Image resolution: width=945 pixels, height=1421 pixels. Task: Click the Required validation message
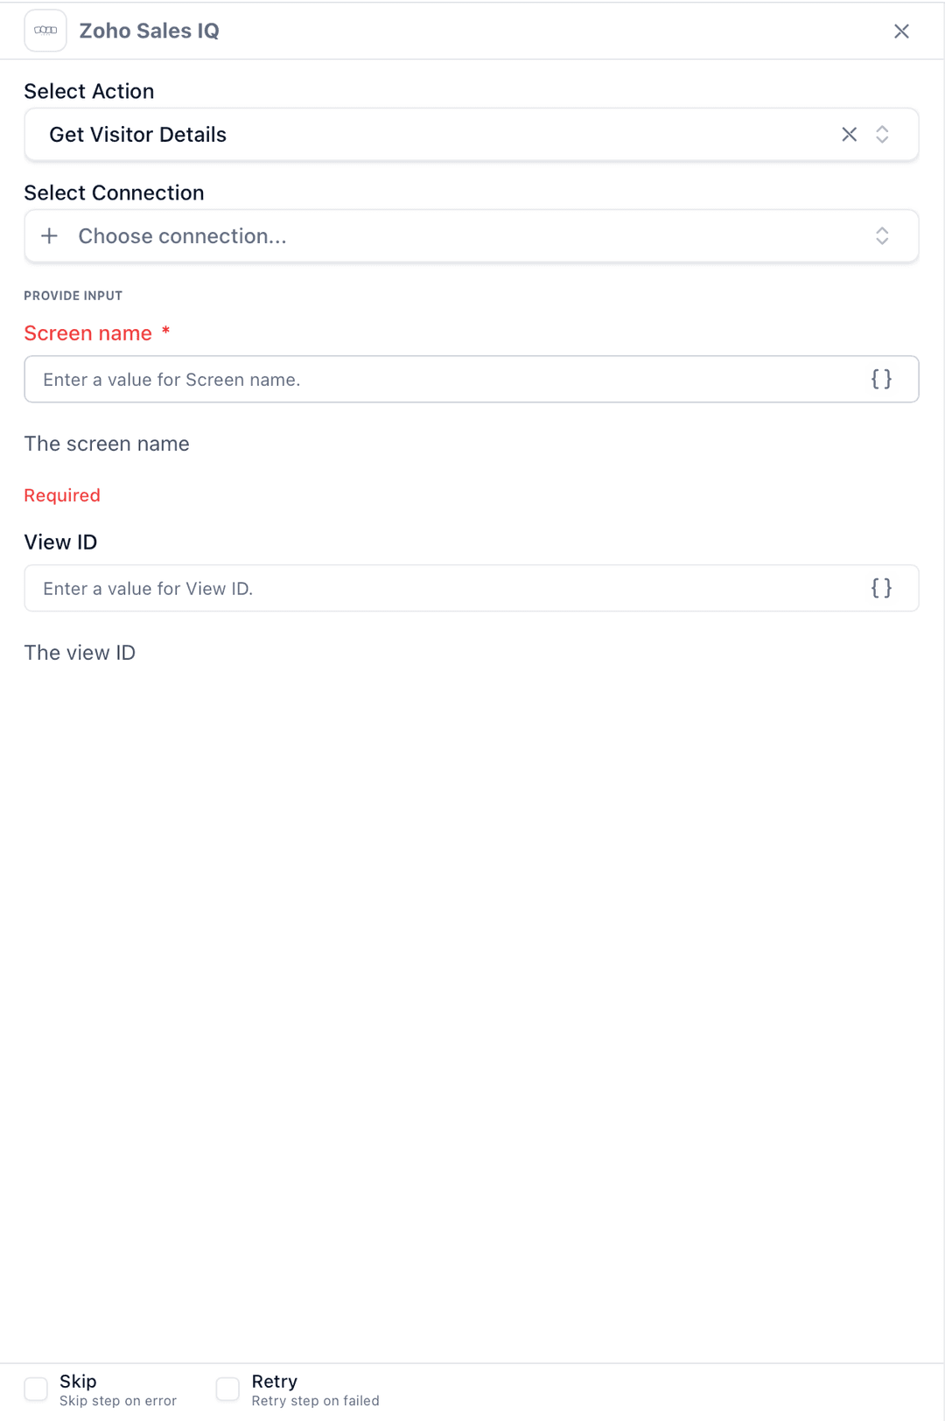click(61, 495)
